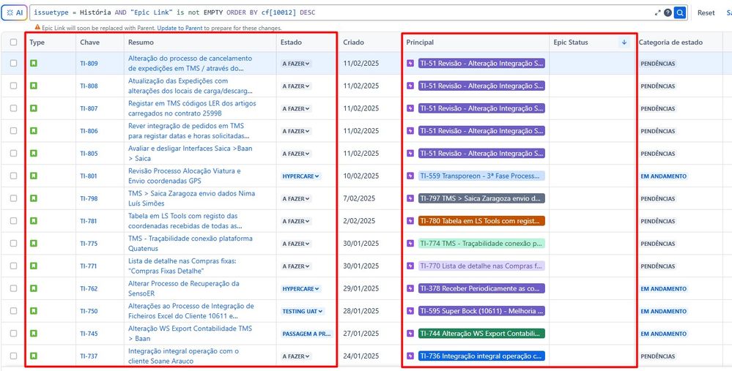Screen dimensions: 732x371
Task: Open issue key TI-762
Action: point(89,288)
